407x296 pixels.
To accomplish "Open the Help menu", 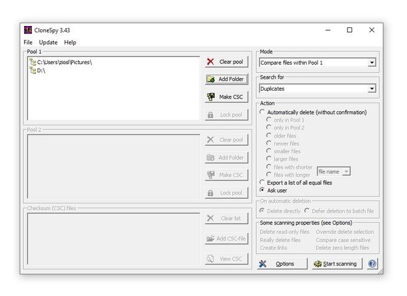I will 70,42.
